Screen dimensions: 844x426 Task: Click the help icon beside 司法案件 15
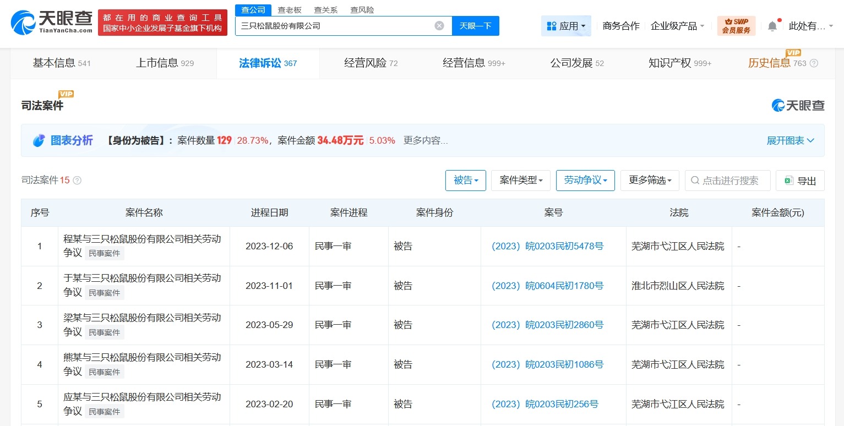click(75, 180)
